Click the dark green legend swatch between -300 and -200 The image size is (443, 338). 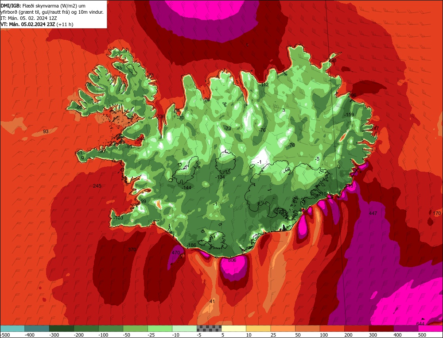tap(61, 328)
